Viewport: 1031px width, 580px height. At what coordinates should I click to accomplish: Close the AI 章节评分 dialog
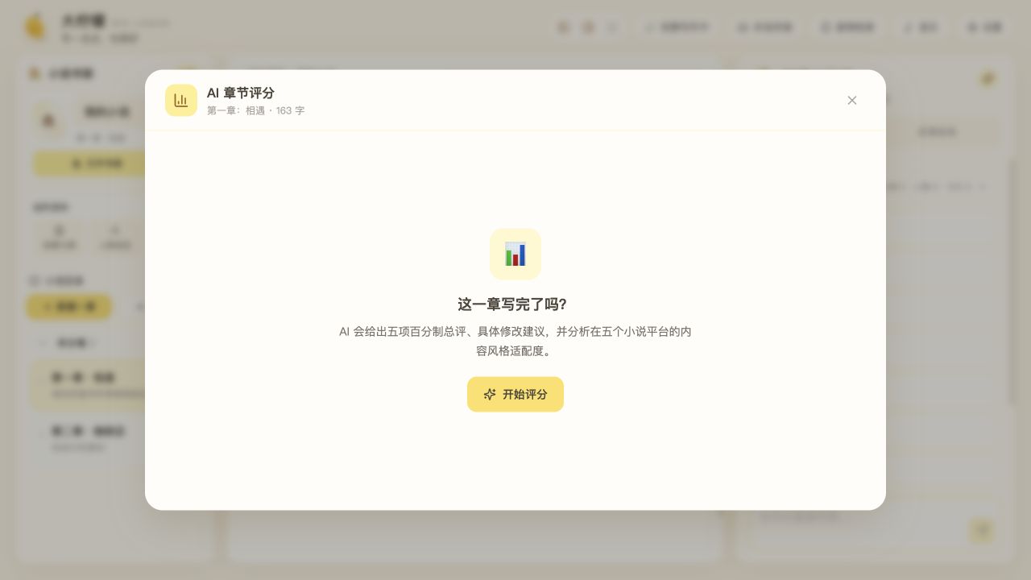pos(852,100)
